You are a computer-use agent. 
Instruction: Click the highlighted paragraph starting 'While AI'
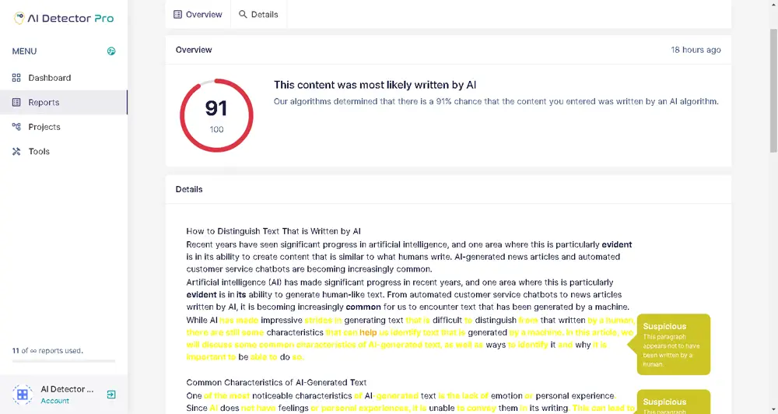click(x=410, y=339)
